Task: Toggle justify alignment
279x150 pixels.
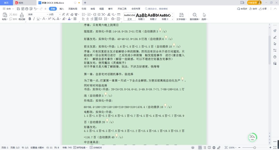Action: click(96, 19)
